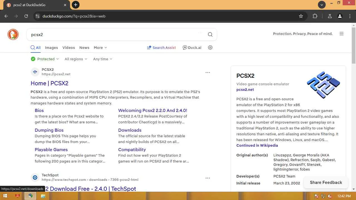
Task: Open the Dumping Bios sitelink
Action: [49, 130]
